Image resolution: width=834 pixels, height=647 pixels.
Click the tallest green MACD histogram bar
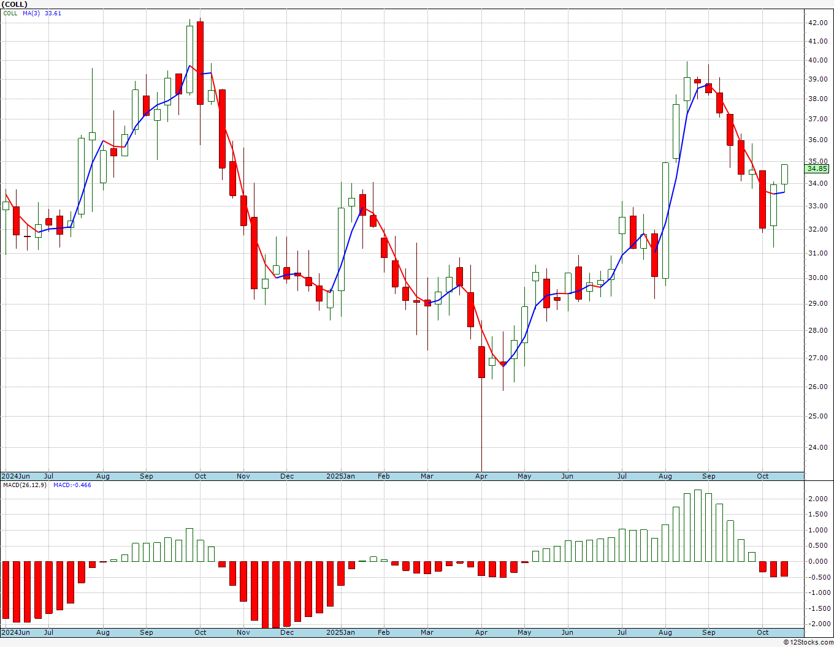[698, 526]
